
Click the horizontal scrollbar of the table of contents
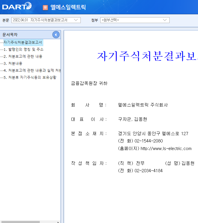coord(21,222)
